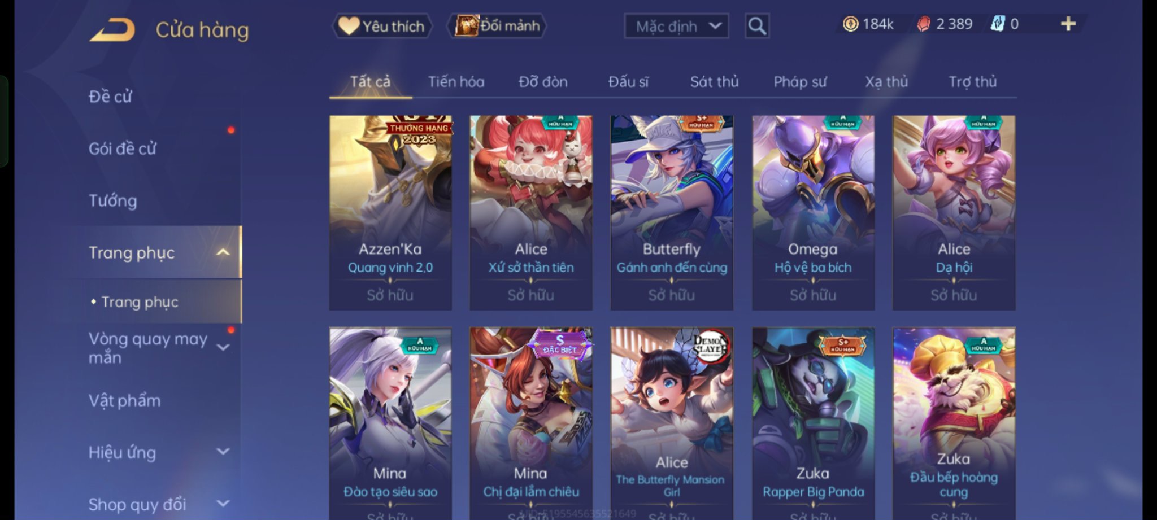The image size is (1157, 520).
Task: Select Butterfly Gánh anh đến cùng skin card
Action: (672, 213)
